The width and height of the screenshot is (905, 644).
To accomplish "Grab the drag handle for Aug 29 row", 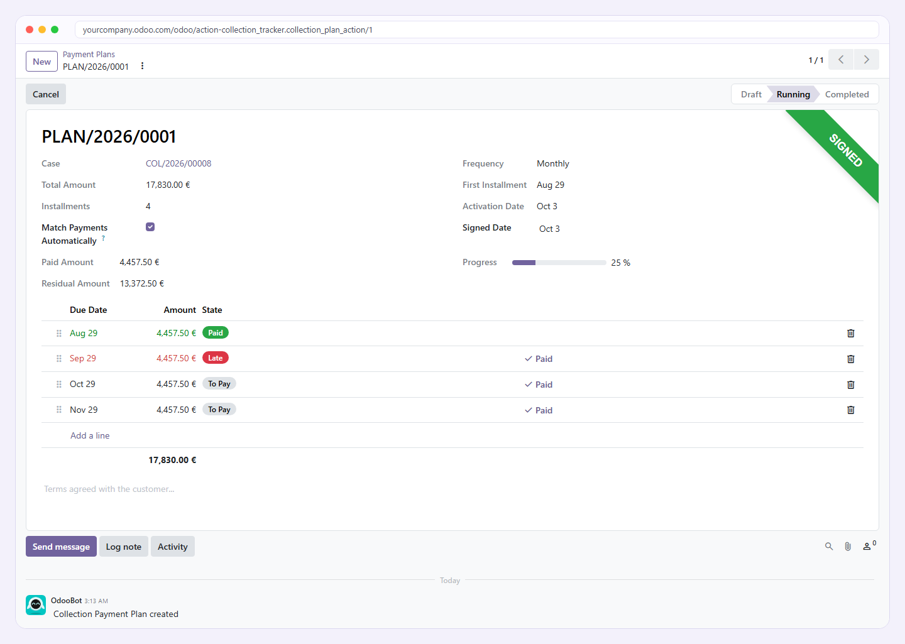I will pyautogui.click(x=59, y=334).
